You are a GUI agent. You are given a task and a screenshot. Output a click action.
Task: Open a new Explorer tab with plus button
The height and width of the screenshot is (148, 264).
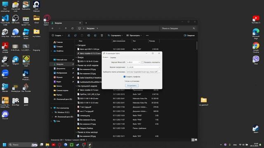[86, 23]
